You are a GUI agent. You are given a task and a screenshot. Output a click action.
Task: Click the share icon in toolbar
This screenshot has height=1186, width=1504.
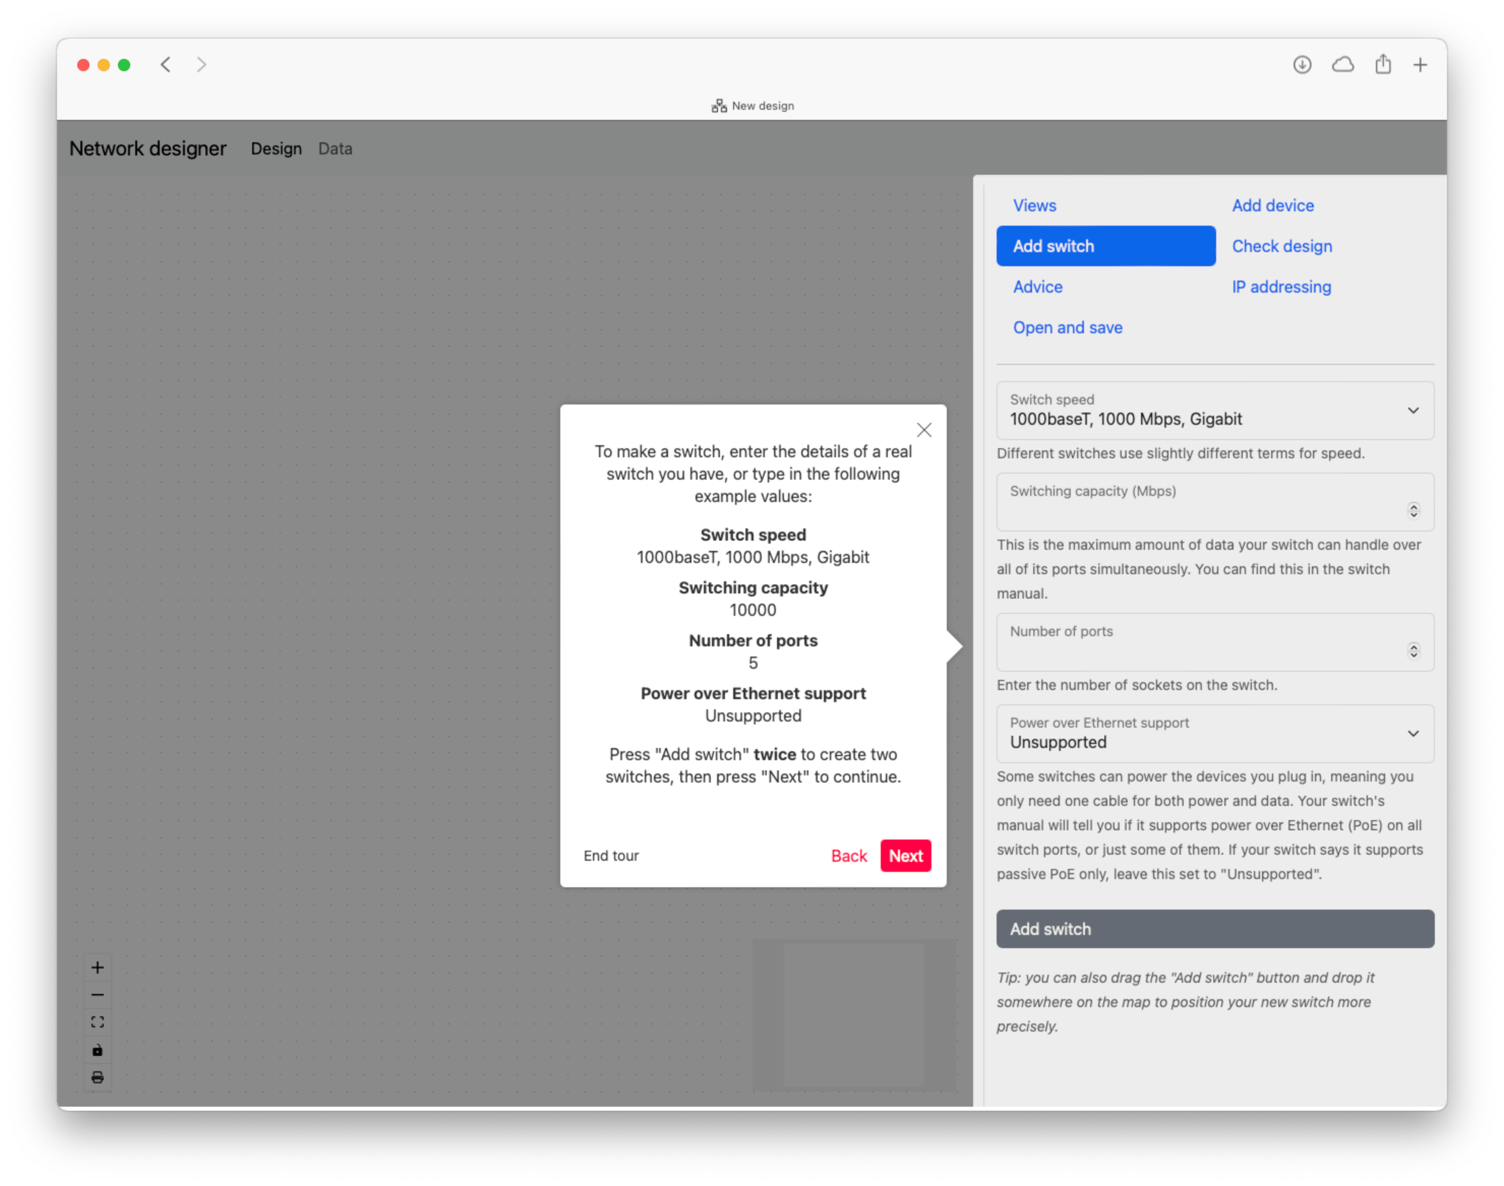pos(1382,64)
